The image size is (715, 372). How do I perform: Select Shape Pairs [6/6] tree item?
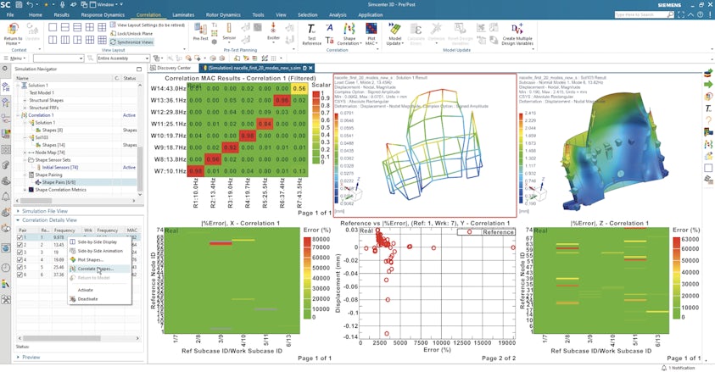tap(59, 182)
